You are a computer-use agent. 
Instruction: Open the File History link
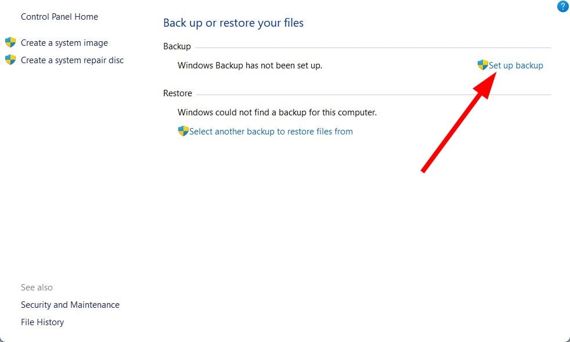click(42, 322)
